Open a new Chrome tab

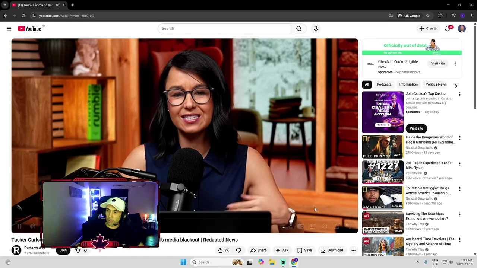[x=72, y=5]
